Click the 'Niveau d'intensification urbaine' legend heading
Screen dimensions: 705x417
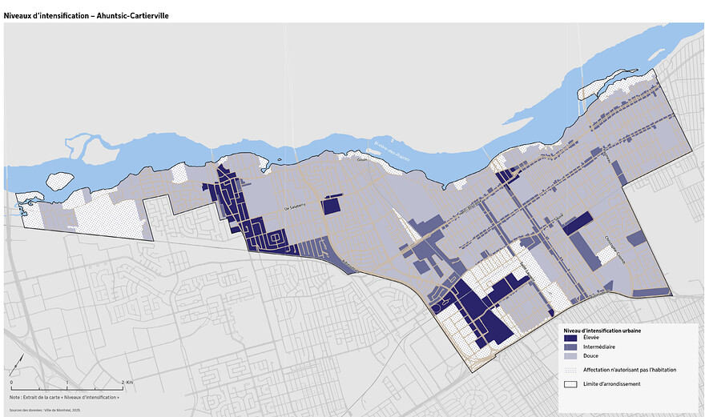point(602,330)
